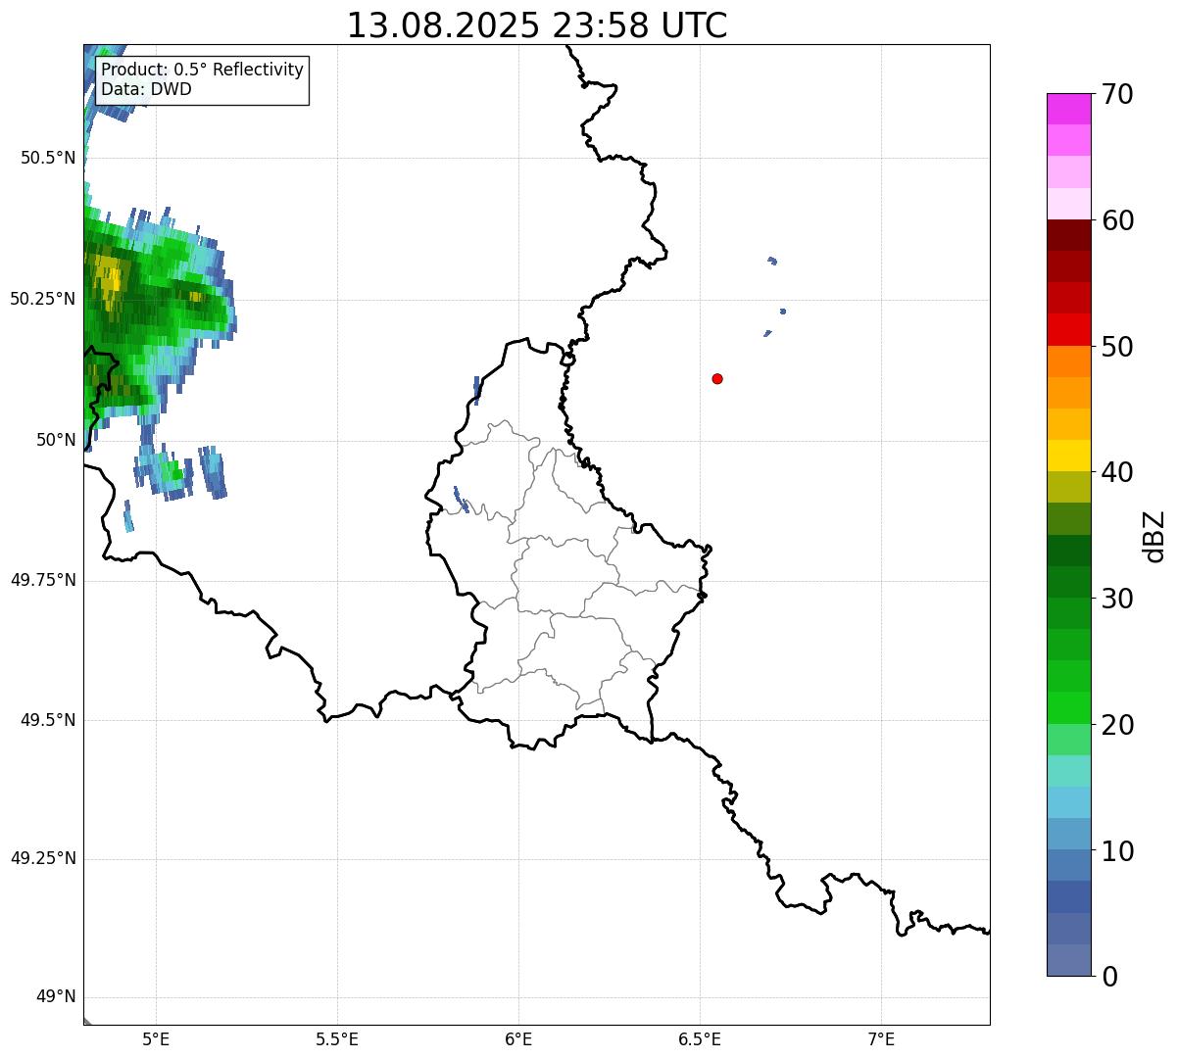Click the 5°E longitude axis label
Image resolution: width=1178 pixels, height=1059 pixels.
tap(157, 1040)
